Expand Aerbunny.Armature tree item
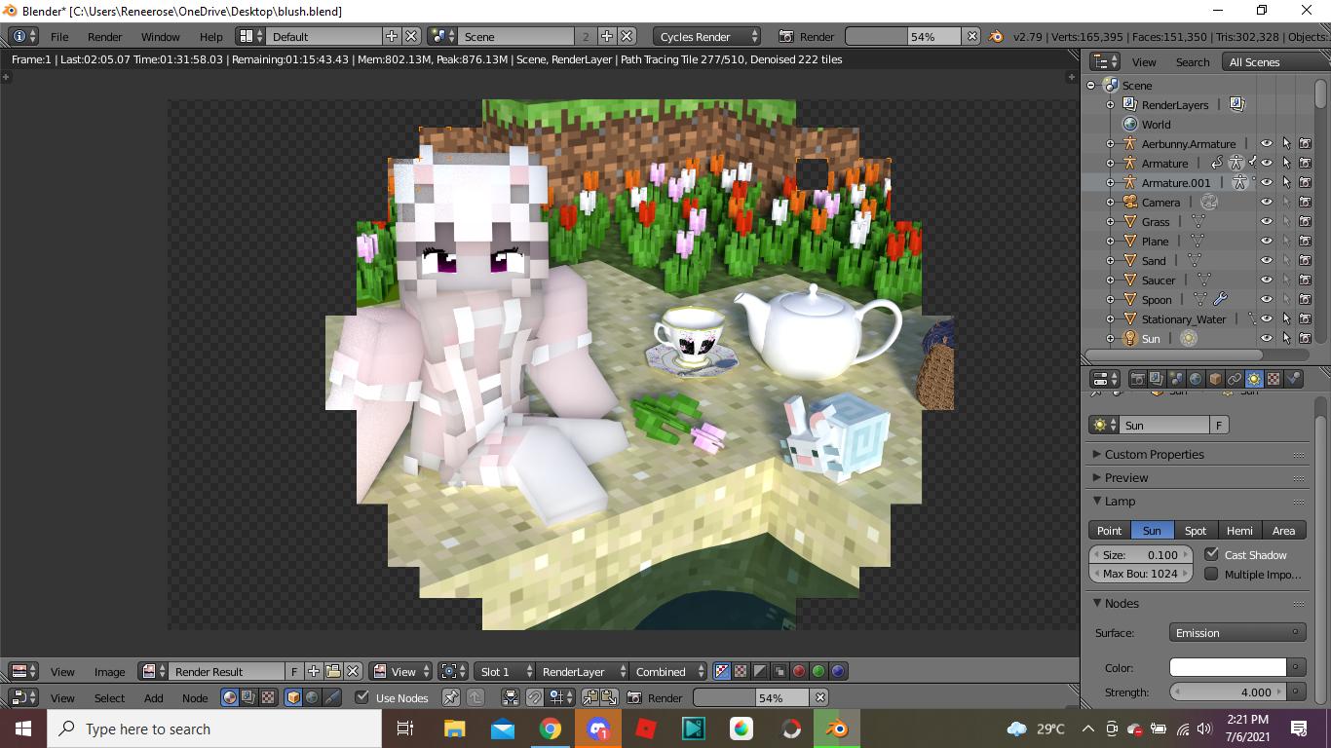 [1110, 143]
